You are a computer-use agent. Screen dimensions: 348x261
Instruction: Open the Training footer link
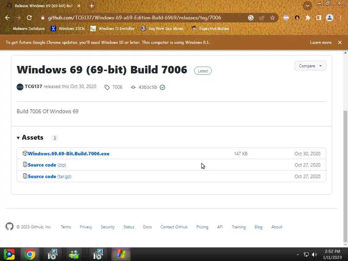click(x=239, y=227)
